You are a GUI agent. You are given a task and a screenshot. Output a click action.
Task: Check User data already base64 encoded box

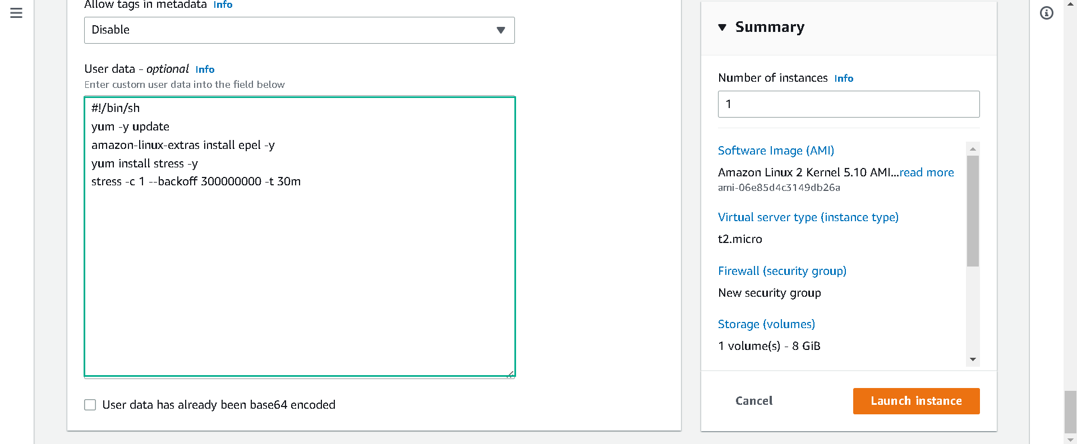[x=90, y=405]
